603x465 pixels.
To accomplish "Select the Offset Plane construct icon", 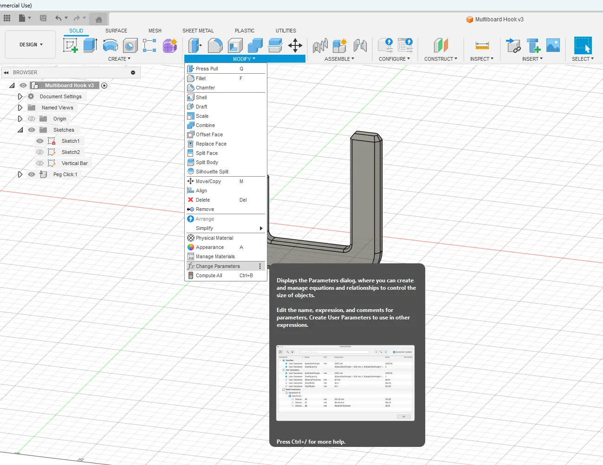I will click(441, 45).
